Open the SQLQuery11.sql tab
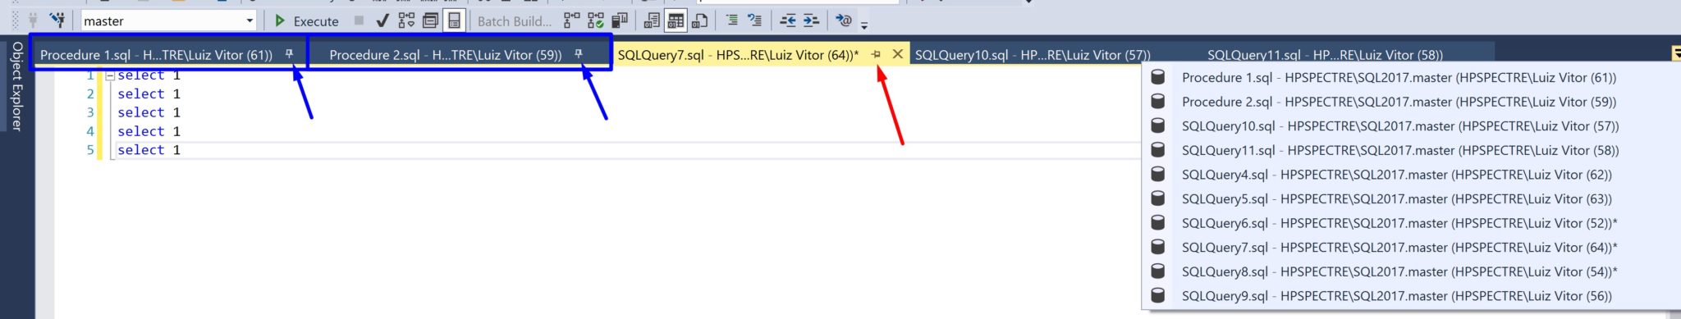Screen dimensions: 1681x319 (x=1325, y=55)
